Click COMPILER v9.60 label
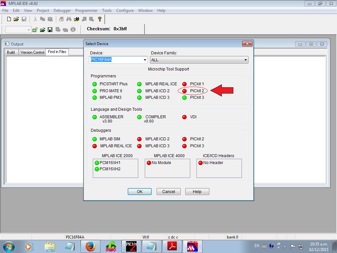This screenshot has height=253, width=337. pyautogui.click(x=155, y=119)
